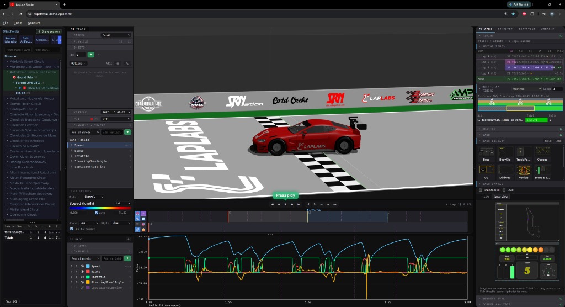Image resolution: width=565 pixels, height=307 pixels.
Task: Click the Filter track / layout field
Action: coord(18,50)
